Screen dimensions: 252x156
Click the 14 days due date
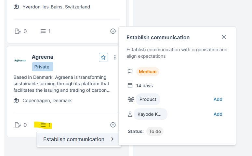pos(144,86)
